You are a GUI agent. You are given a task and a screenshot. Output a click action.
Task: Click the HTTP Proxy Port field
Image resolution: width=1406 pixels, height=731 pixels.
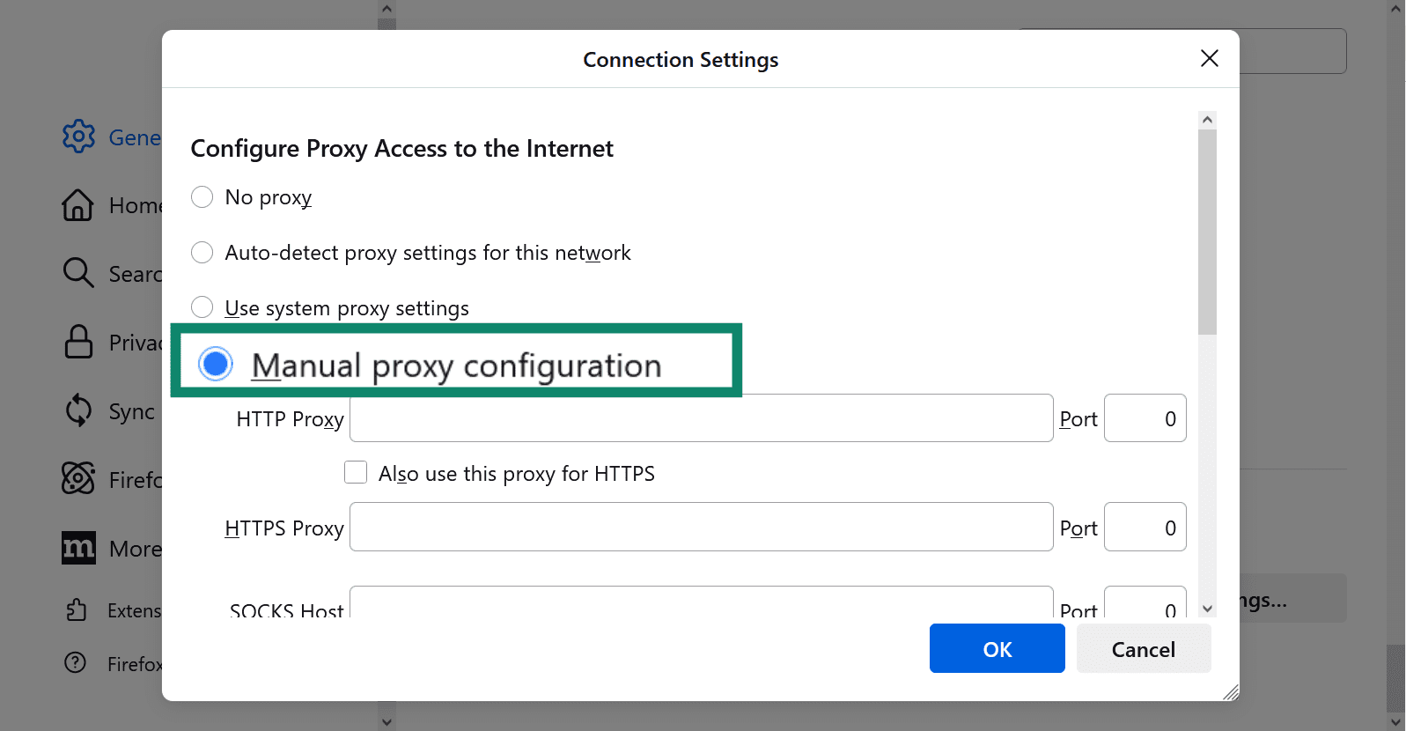tap(1145, 418)
